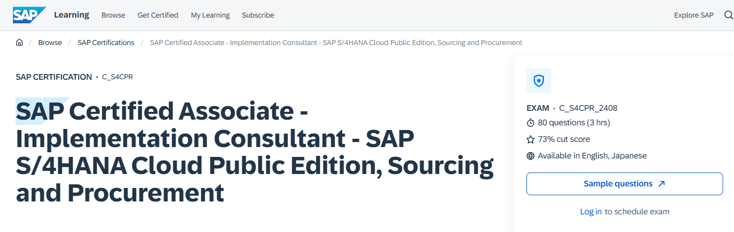734x232 pixels.
Task: Click the globe icon beside available languages
Action: click(x=530, y=156)
